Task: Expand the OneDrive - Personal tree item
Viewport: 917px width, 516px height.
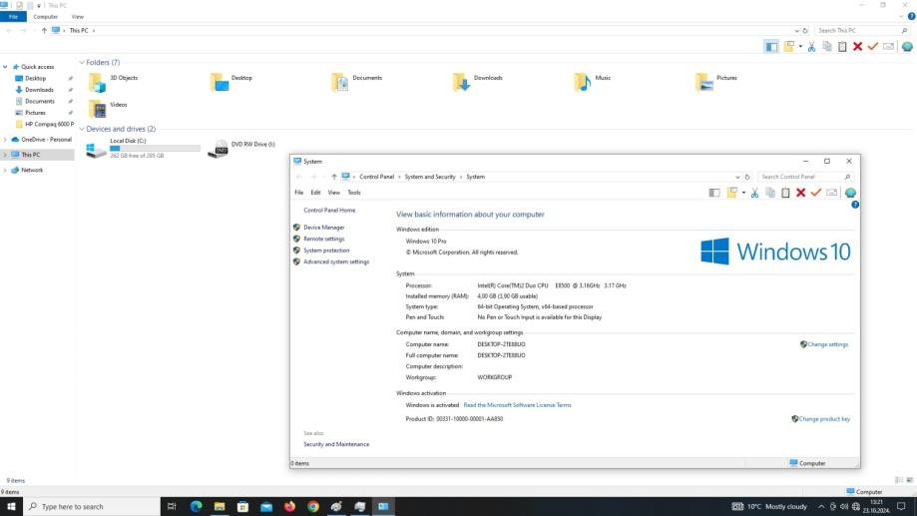Action: (x=5, y=140)
